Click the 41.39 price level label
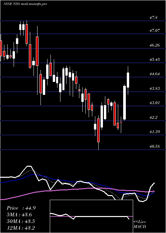Viewport: 166px width, 233px height. pos(154,132)
